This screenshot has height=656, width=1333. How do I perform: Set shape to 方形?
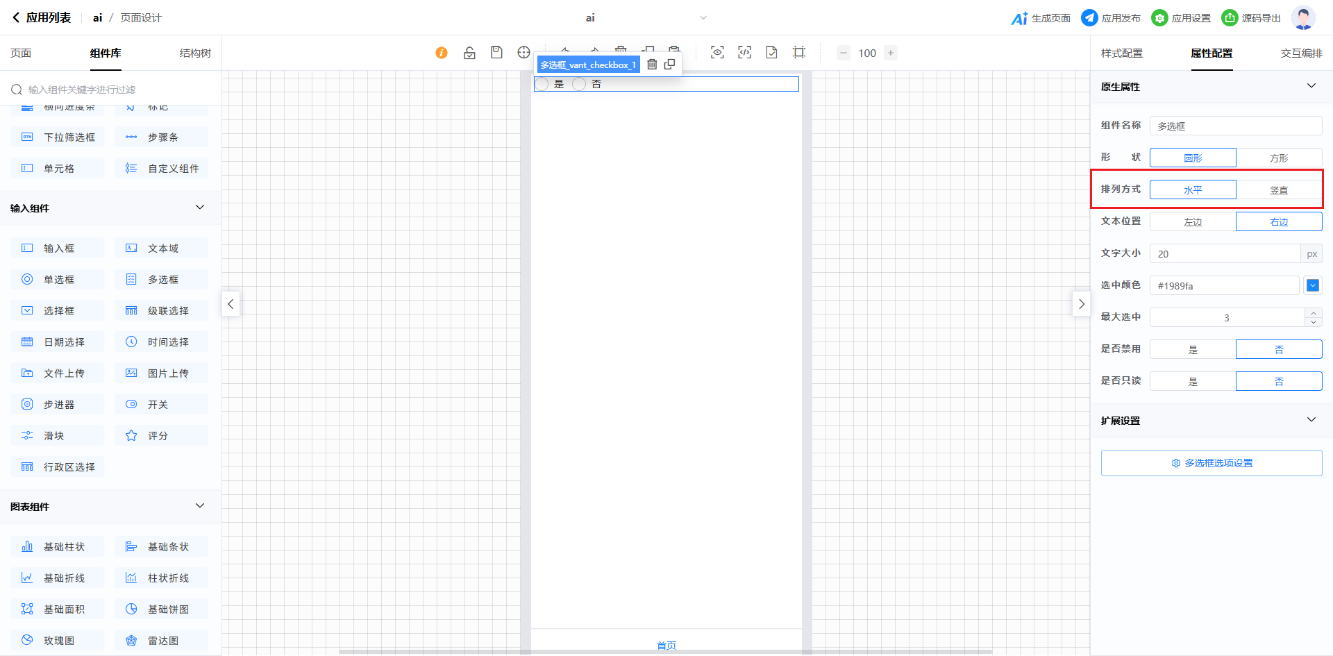[1278, 158]
